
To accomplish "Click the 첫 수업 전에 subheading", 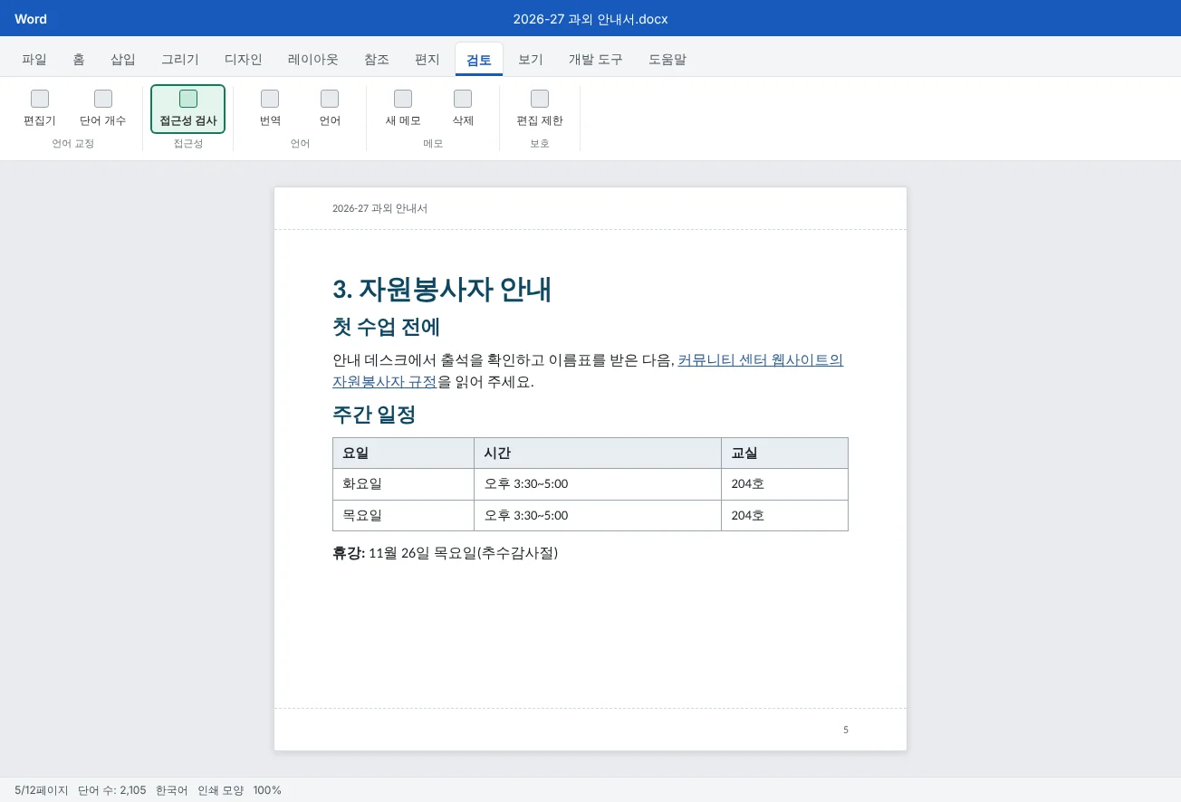I will click(x=387, y=327).
